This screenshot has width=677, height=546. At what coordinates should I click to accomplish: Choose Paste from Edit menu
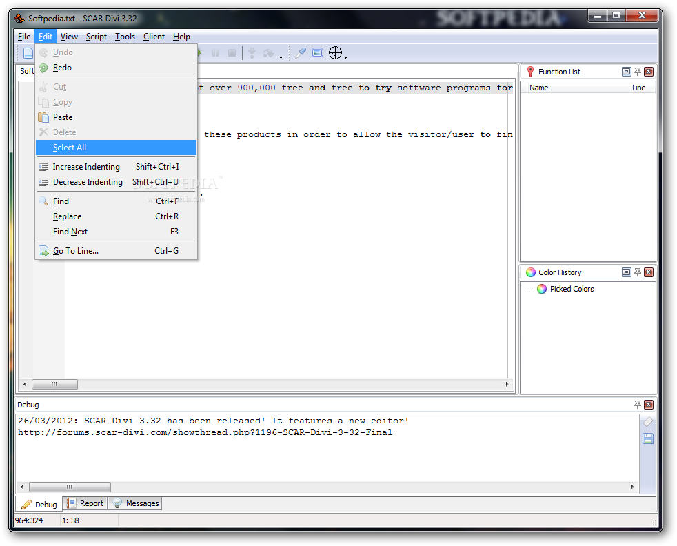116,117
